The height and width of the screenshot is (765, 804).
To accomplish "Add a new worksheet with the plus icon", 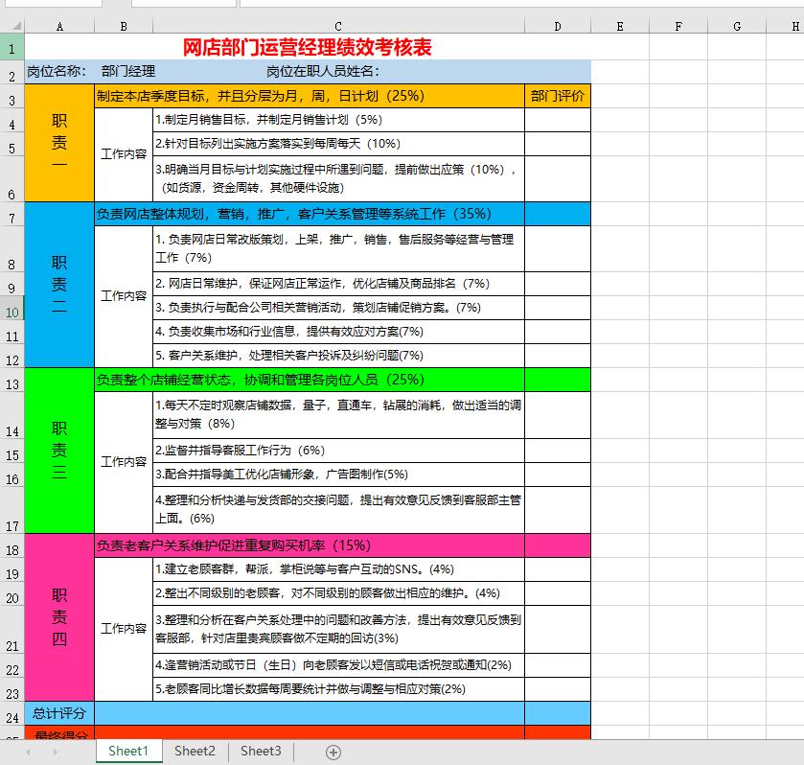I will pyautogui.click(x=332, y=753).
